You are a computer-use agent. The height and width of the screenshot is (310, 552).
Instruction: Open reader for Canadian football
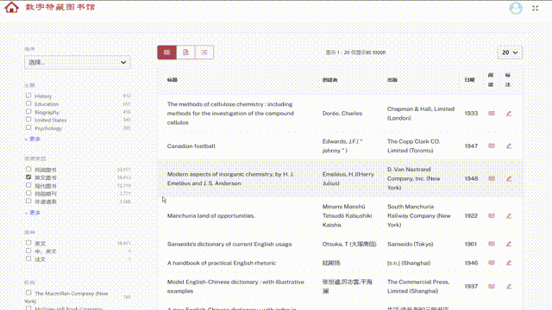tap(492, 146)
